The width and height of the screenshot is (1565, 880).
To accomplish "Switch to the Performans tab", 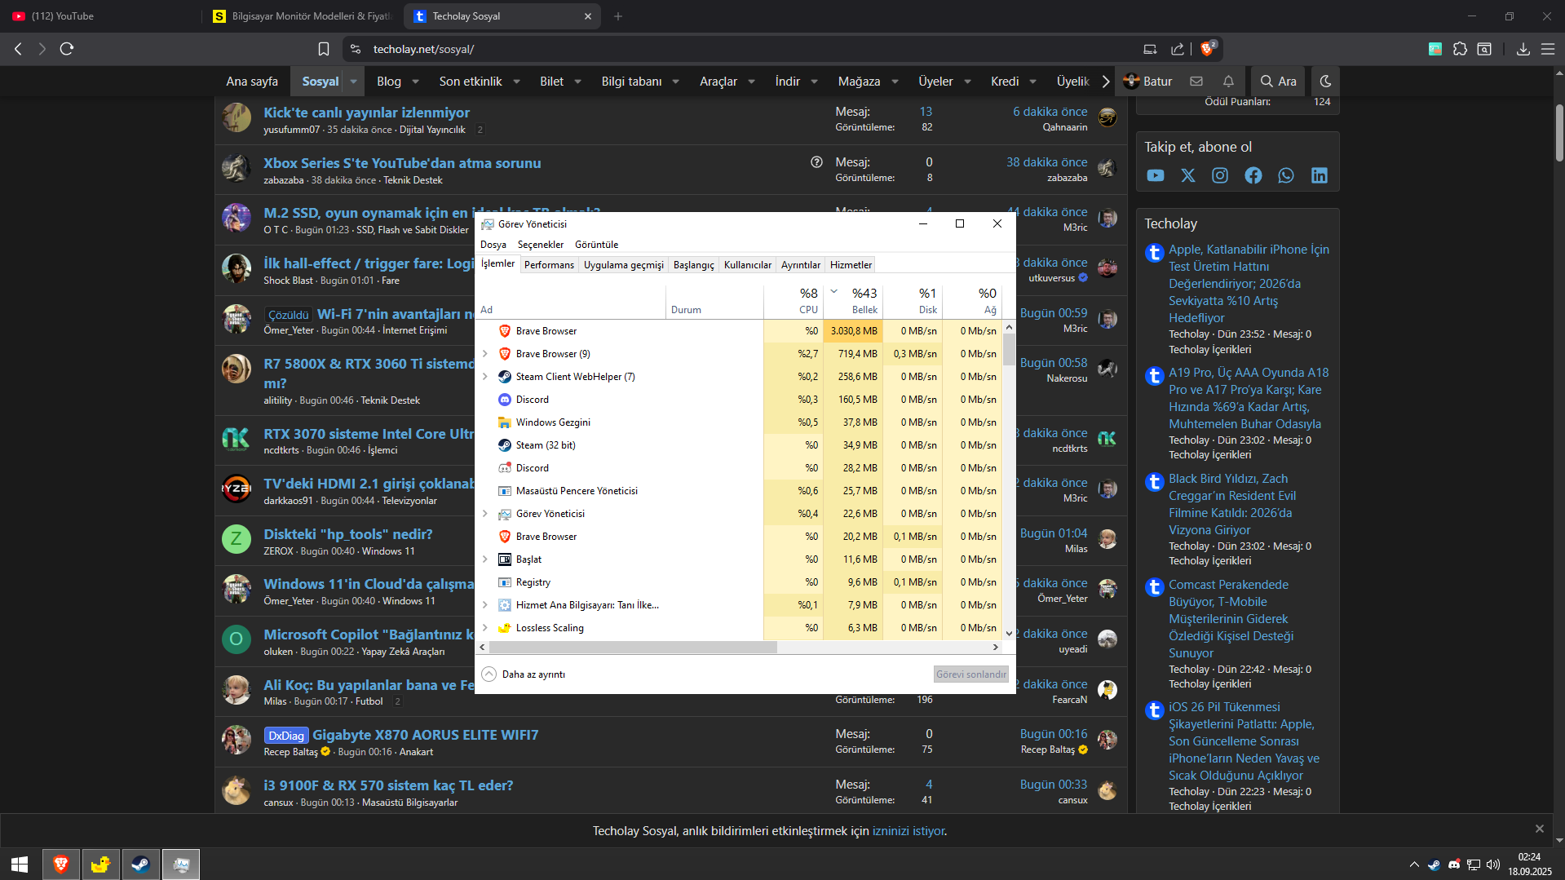I will point(549,265).
